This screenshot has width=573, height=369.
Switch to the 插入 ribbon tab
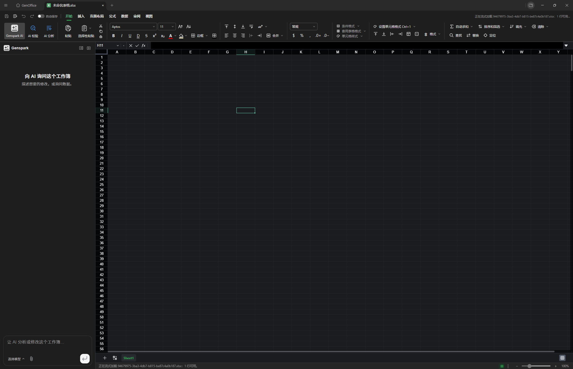click(x=81, y=16)
